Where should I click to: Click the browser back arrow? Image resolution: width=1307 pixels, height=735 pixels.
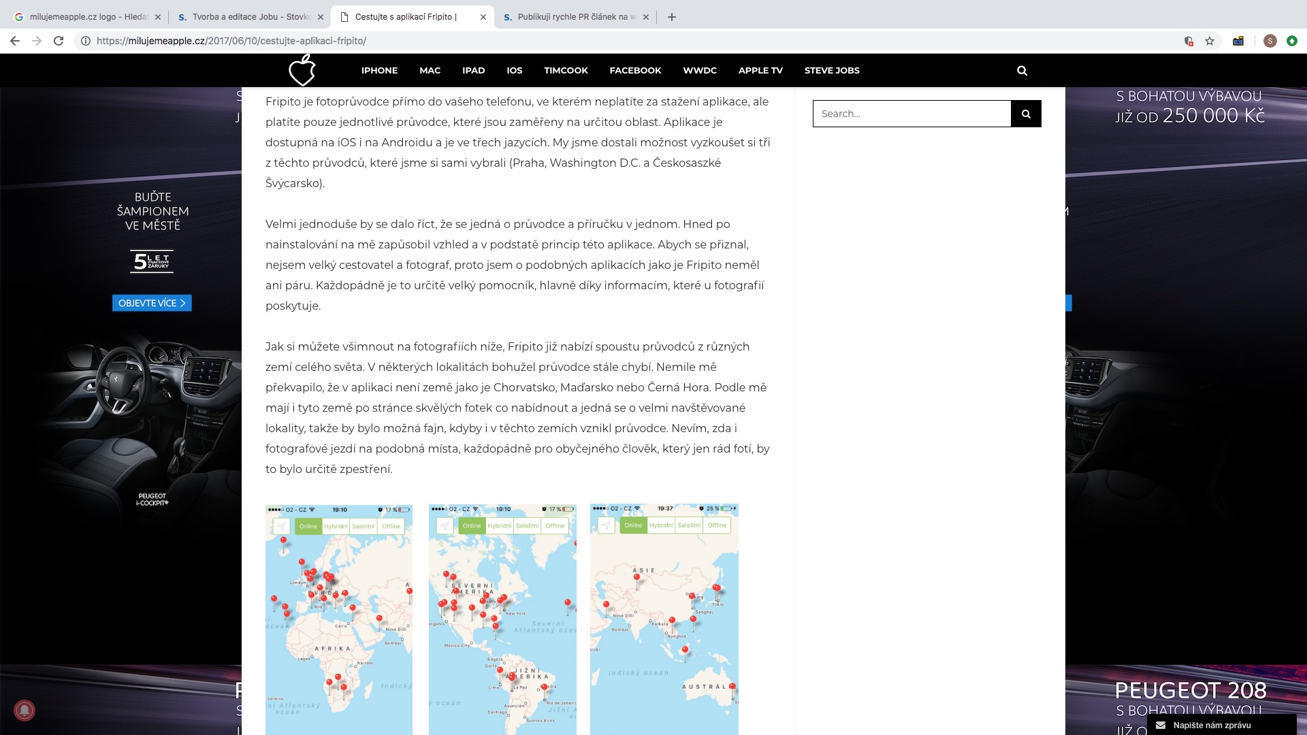point(15,41)
